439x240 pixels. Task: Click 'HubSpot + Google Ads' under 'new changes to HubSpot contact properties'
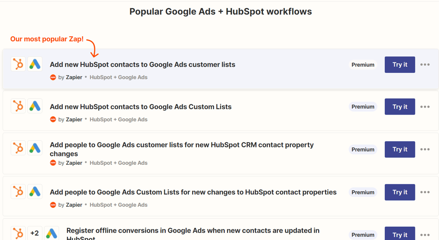click(119, 205)
